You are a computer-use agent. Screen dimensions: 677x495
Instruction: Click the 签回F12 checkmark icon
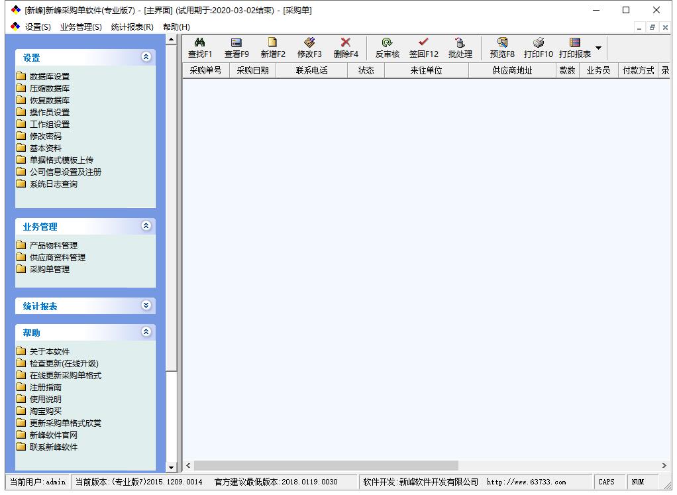tap(423, 42)
